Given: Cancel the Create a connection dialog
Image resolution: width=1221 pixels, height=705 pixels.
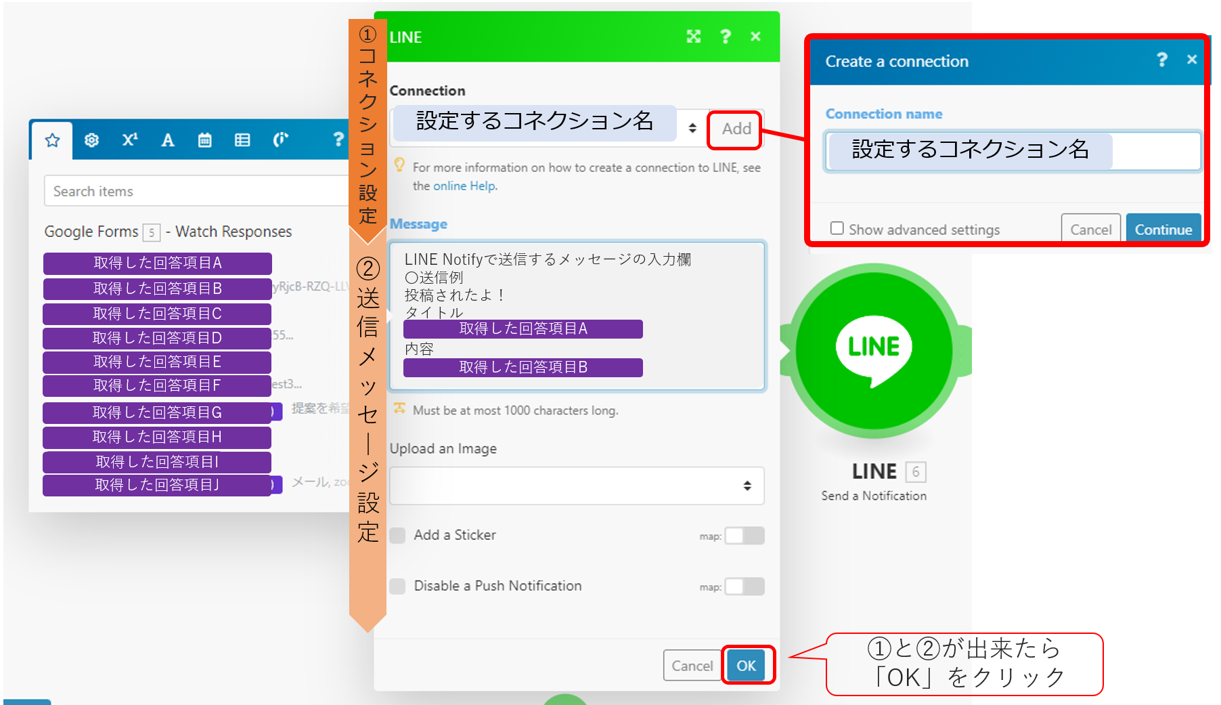Looking at the screenshot, I should [1090, 229].
